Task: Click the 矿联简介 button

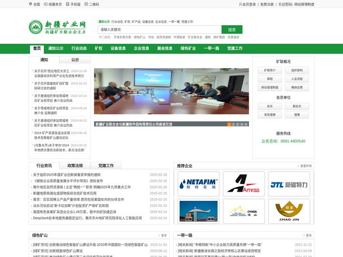Action: pyautogui.click(x=270, y=70)
